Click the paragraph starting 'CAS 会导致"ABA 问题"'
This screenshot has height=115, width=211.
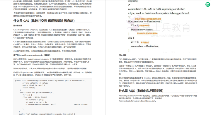click(158, 61)
